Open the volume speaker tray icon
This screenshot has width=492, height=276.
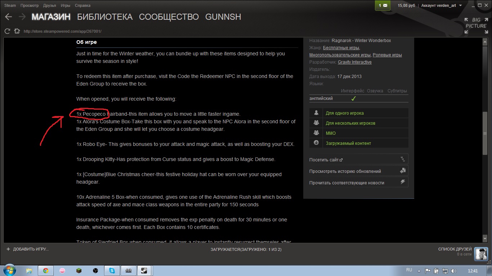pyautogui.click(x=454, y=271)
